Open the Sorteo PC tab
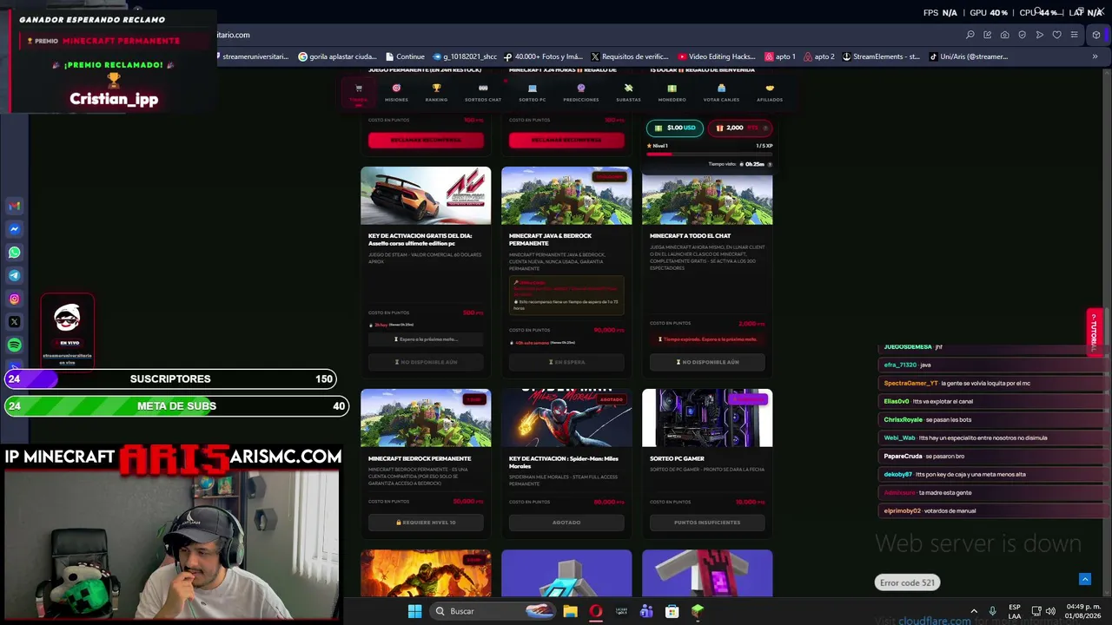The width and height of the screenshot is (1112, 625). point(533,92)
